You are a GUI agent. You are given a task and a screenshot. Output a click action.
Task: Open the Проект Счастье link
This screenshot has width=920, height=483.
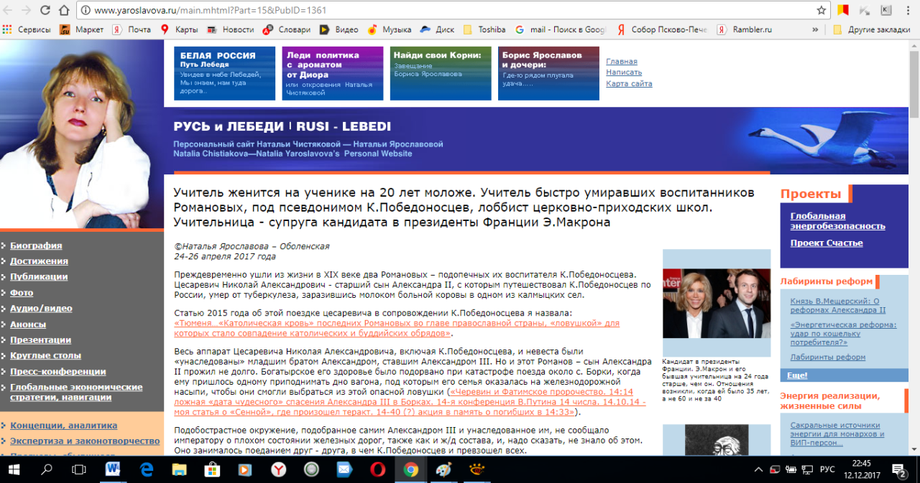coord(827,243)
